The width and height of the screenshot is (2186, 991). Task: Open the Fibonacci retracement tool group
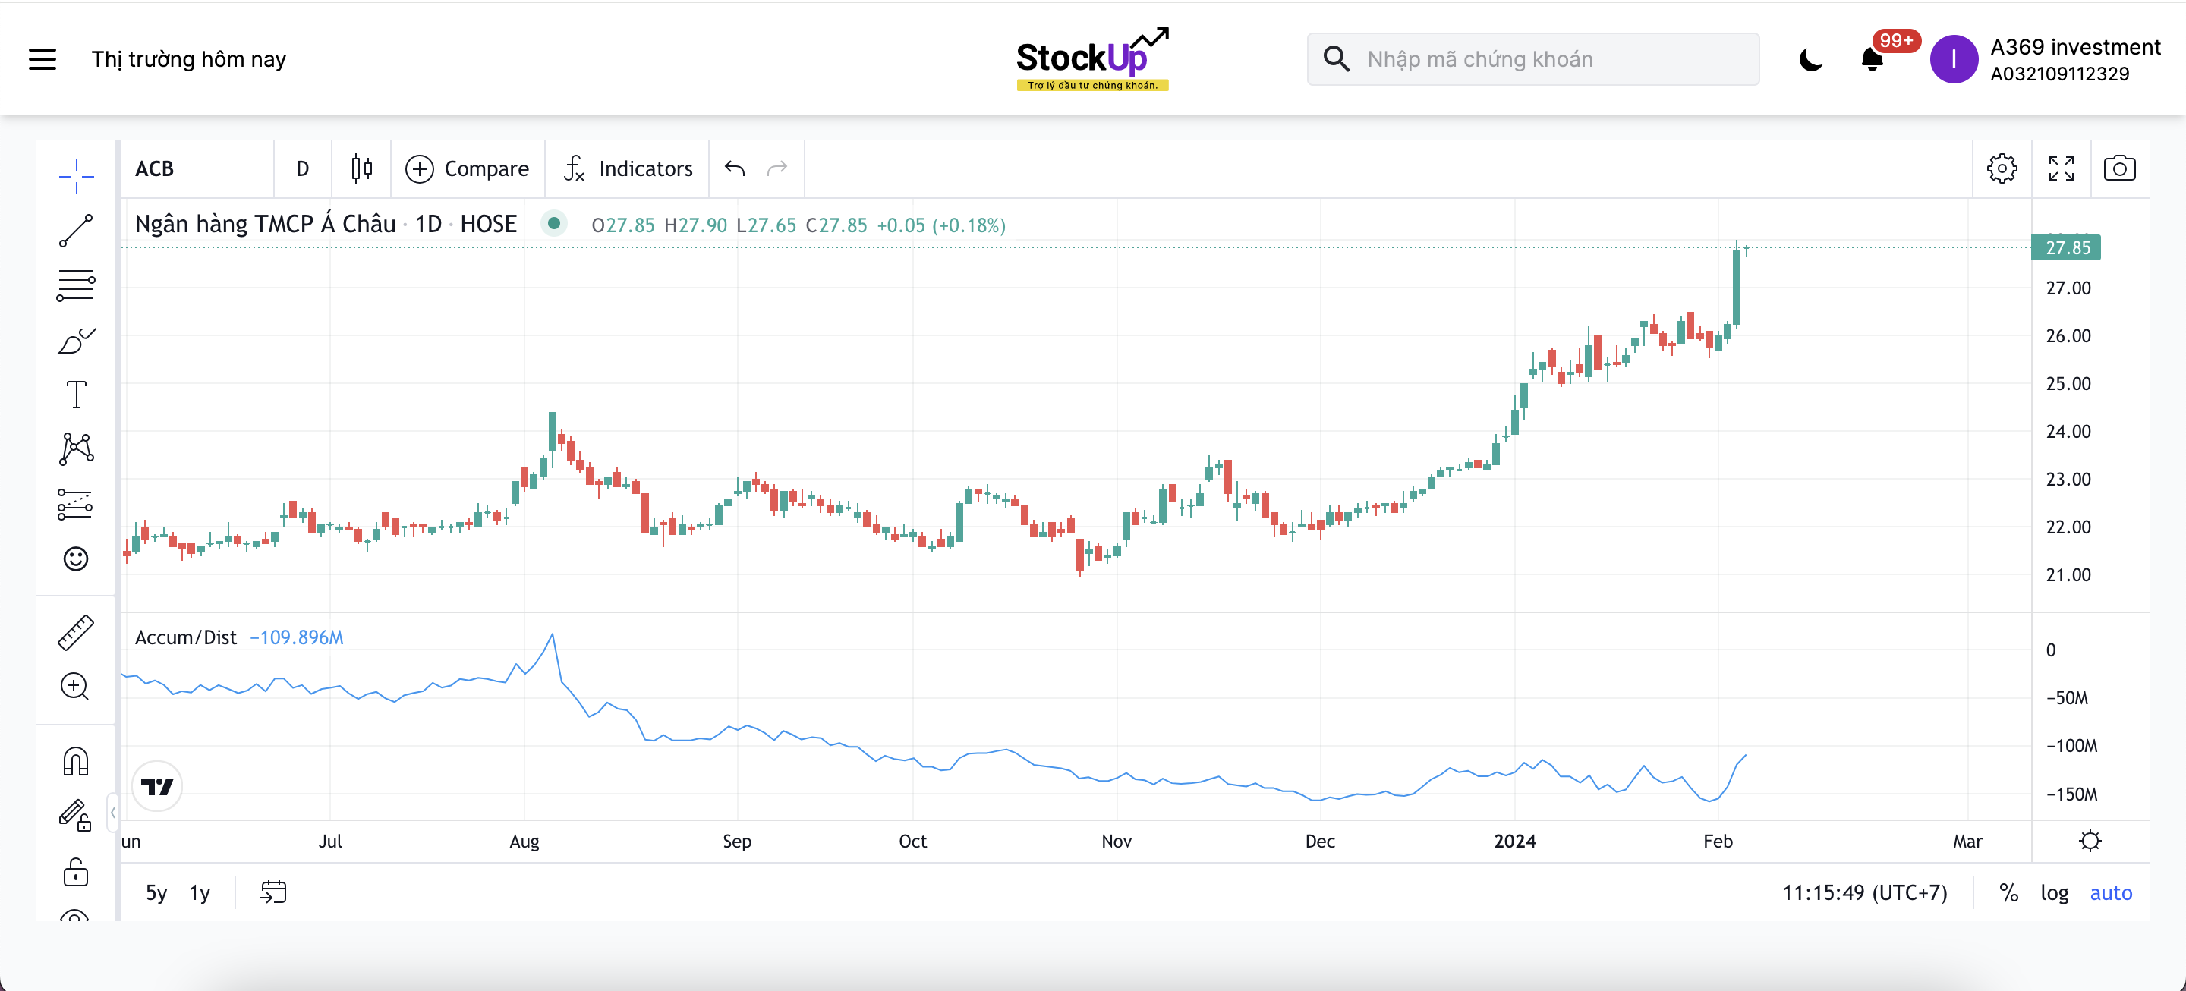(x=77, y=285)
